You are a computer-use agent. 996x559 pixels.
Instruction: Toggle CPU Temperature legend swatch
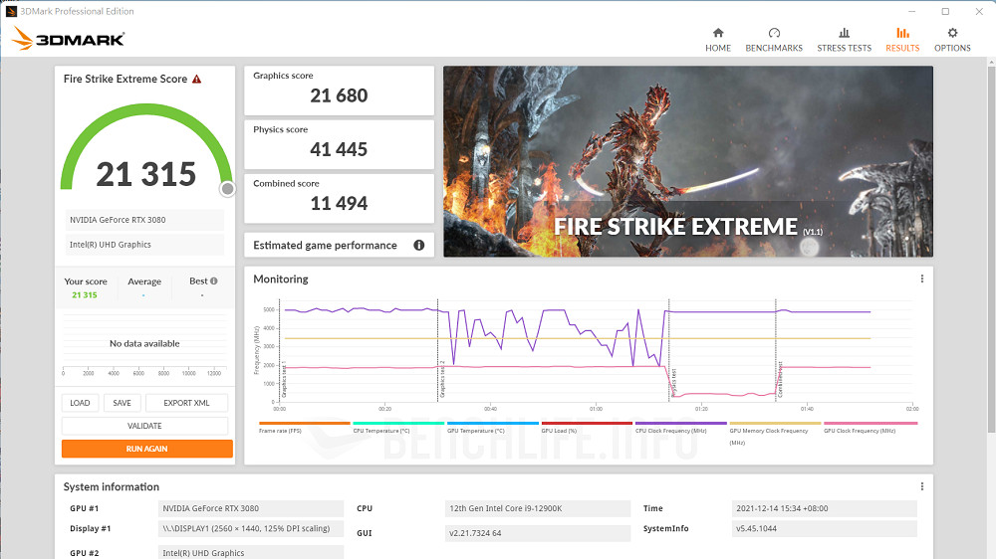pos(398,423)
